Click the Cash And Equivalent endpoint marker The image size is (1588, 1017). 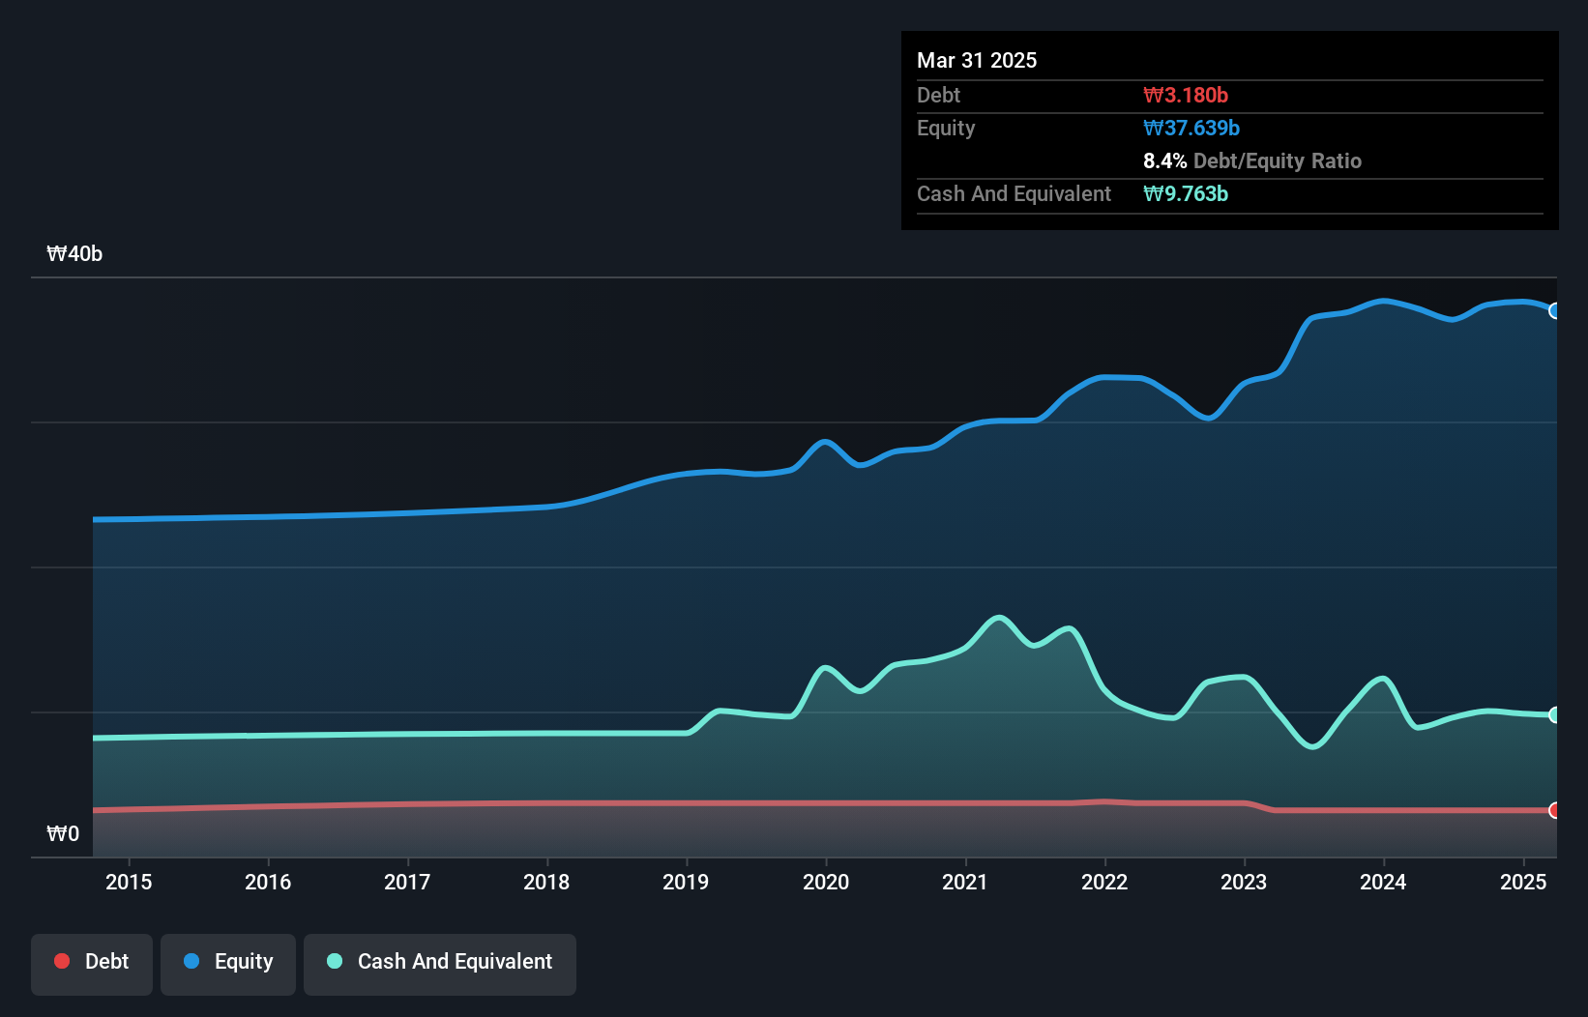point(1555,715)
